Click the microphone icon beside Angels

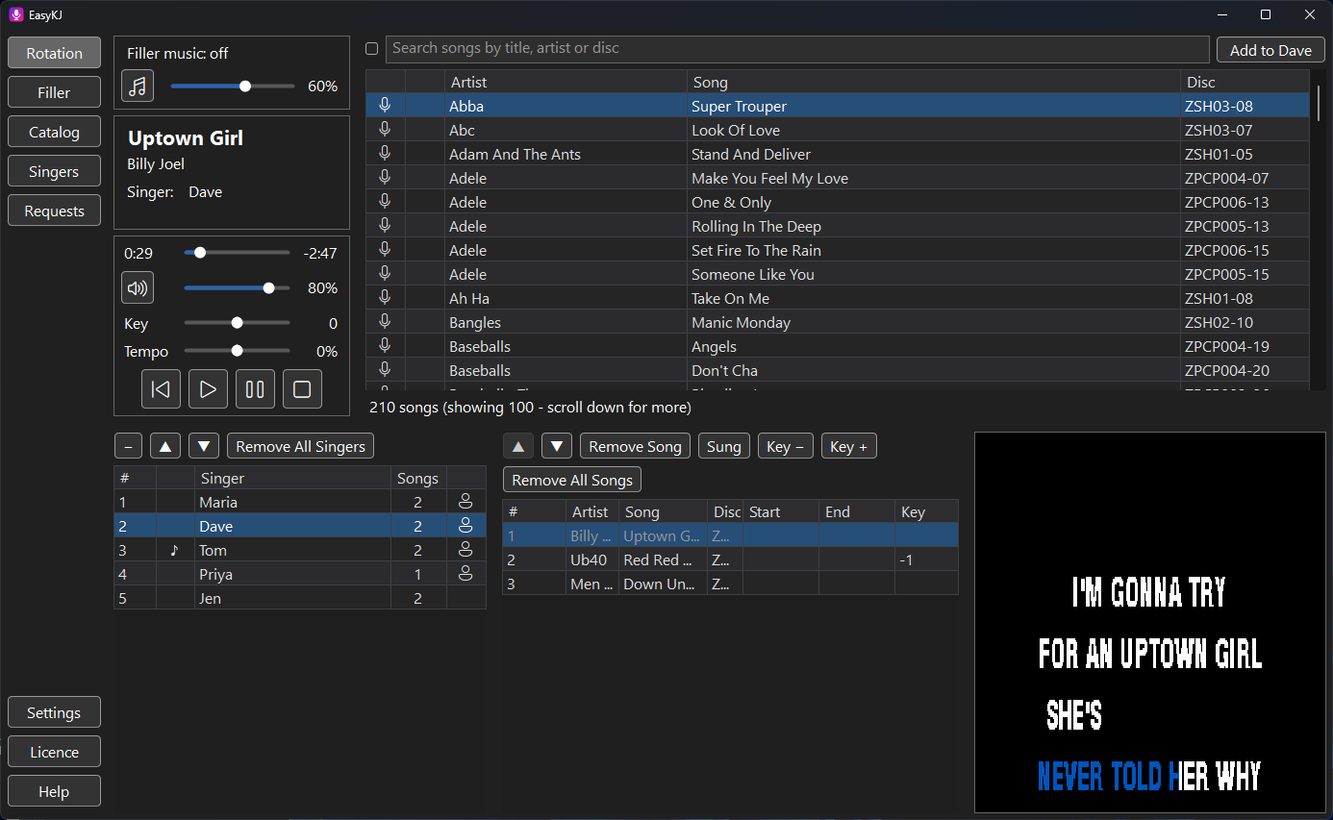(385, 346)
